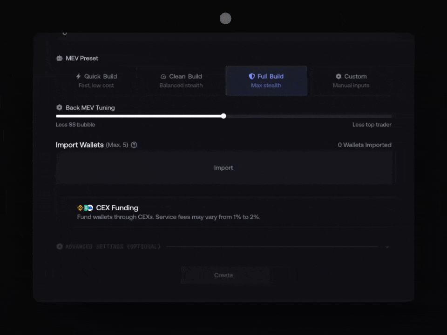Open the Import Wallets help question mark
447x335 pixels.
click(134, 145)
